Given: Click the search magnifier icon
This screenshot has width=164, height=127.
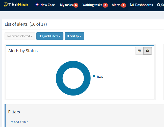Looking at the screenshot, I should (159, 5).
